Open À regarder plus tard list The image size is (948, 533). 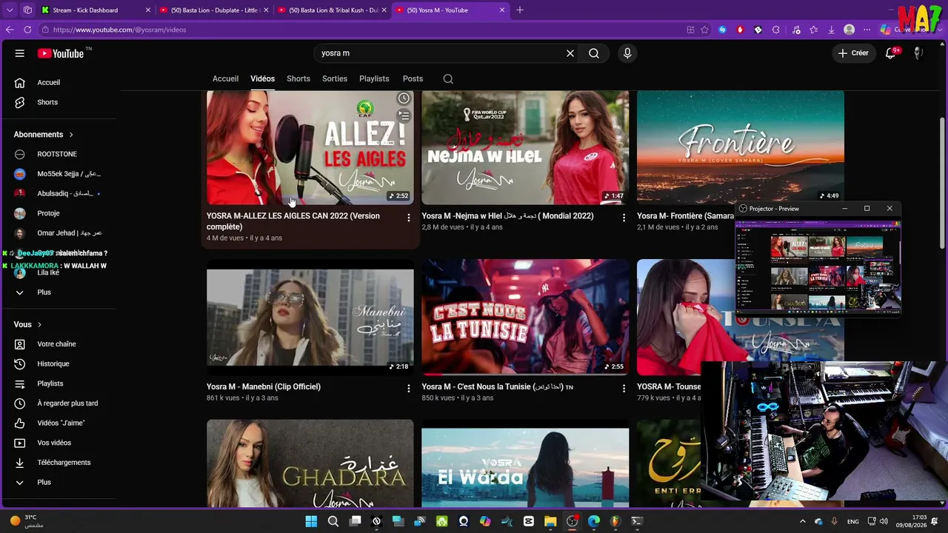tap(59, 403)
